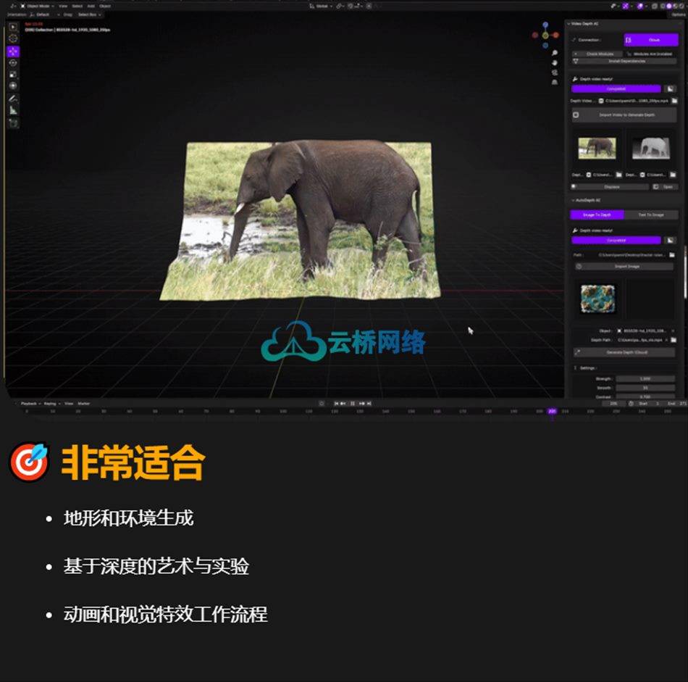The width and height of the screenshot is (688, 682).
Task: Jump to the timeline start frame
Action: coord(336,404)
